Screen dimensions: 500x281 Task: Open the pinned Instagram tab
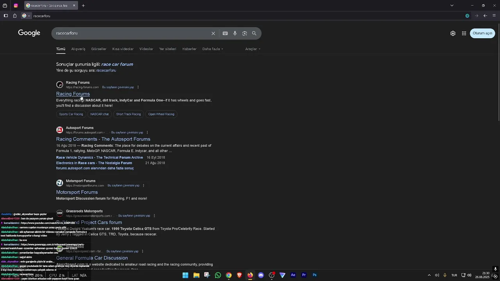click(x=16, y=5)
